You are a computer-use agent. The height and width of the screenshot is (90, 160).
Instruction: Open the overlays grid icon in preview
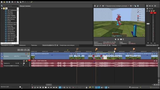pos(131,6)
